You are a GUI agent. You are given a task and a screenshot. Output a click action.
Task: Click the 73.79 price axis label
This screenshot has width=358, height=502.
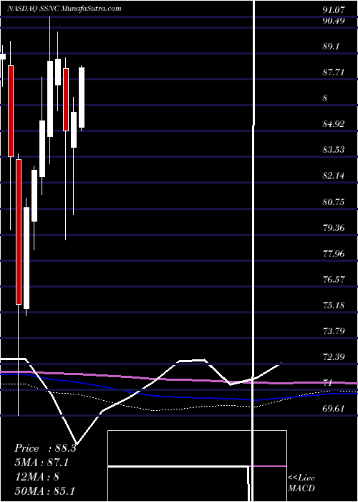pos(334,331)
